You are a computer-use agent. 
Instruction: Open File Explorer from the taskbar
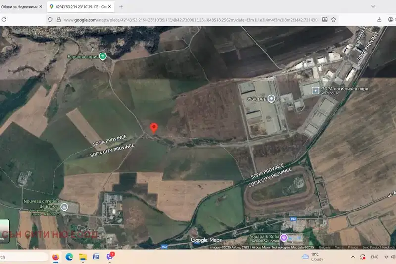[83, 257]
